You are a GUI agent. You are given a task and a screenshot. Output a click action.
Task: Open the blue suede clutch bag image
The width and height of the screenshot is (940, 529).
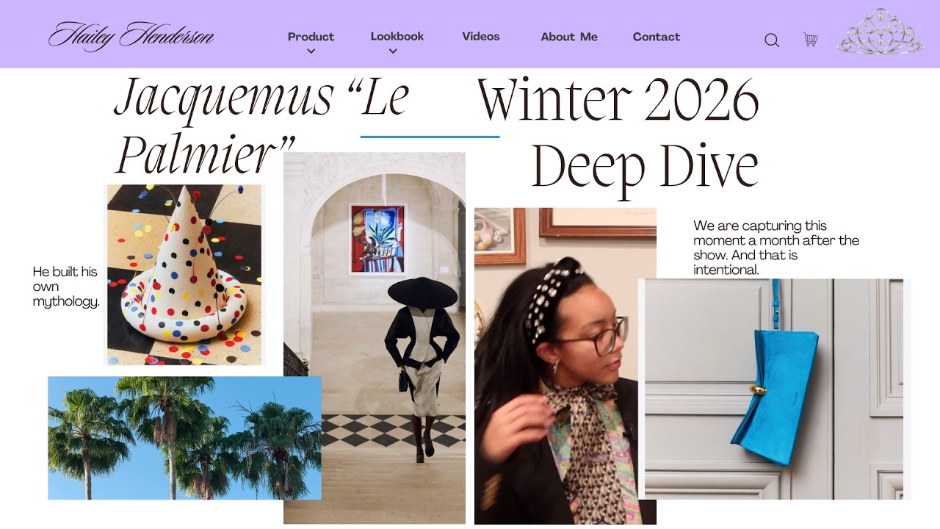[774, 389]
